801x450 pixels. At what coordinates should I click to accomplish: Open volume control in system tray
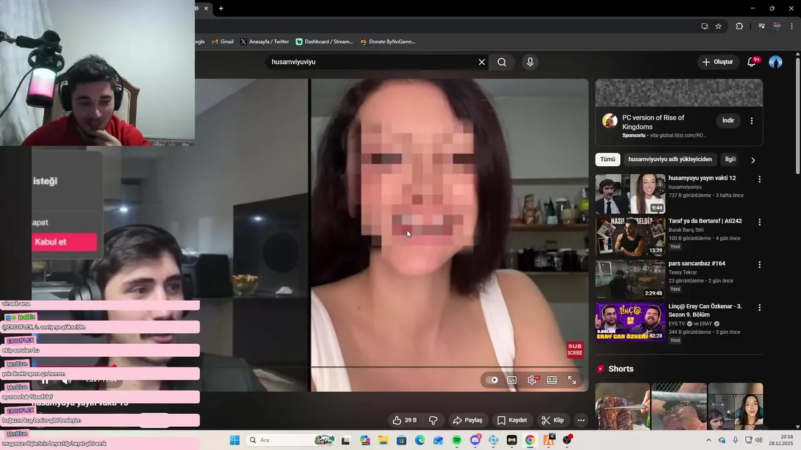click(759, 440)
